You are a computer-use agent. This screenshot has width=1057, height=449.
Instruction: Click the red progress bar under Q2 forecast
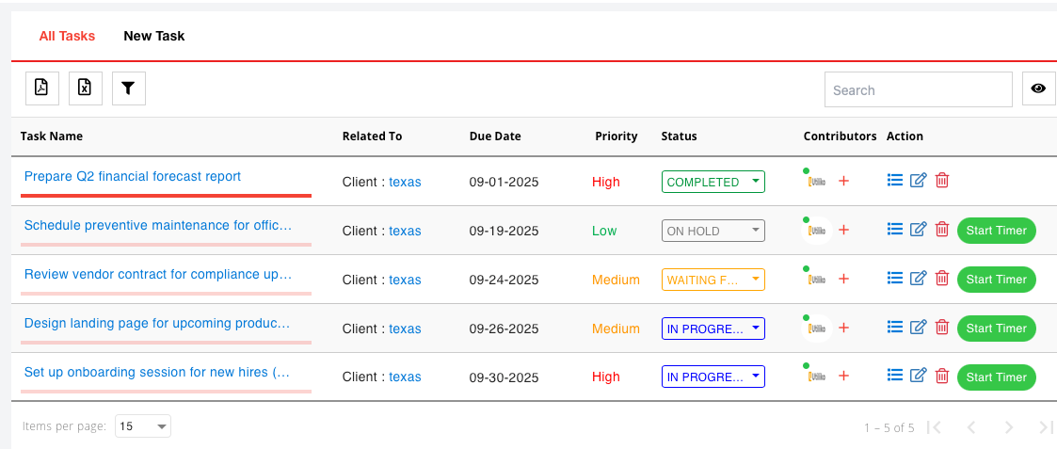(x=166, y=196)
